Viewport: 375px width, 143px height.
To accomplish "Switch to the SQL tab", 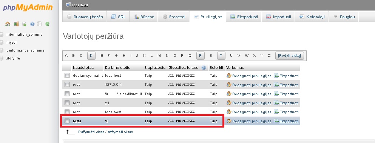I will pos(118,17).
